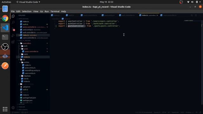
Task: Switch to Visual Studio Code dock icon
Action: (5, 28)
